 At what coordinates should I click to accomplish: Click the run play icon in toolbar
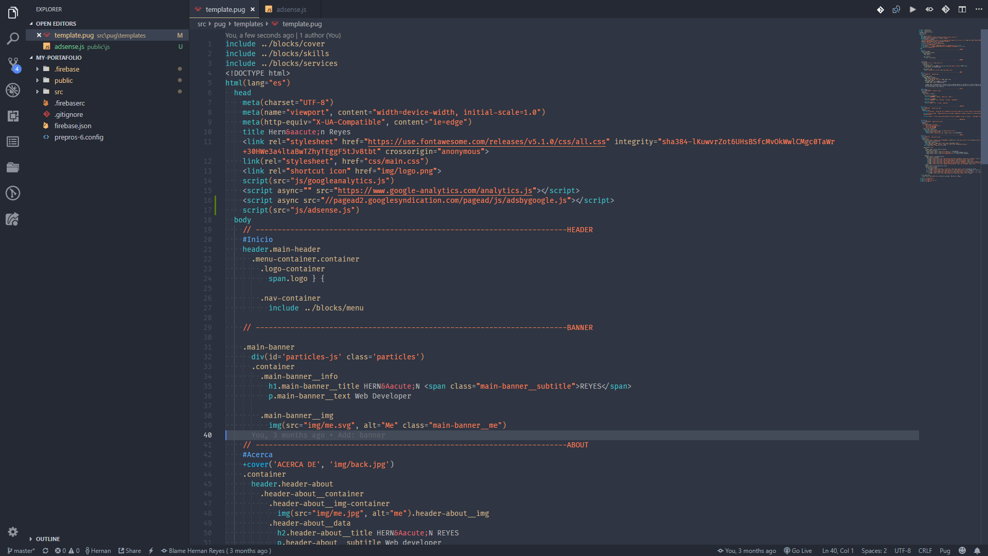pos(913,9)
